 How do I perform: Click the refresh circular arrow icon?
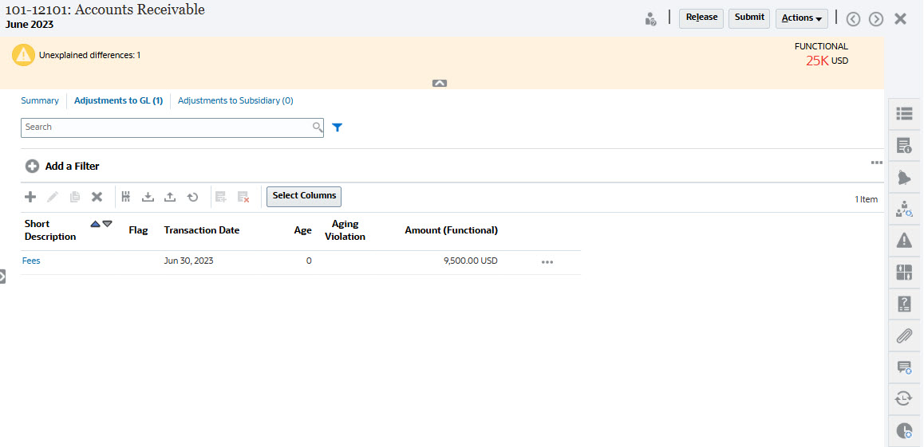click(192, 197)
